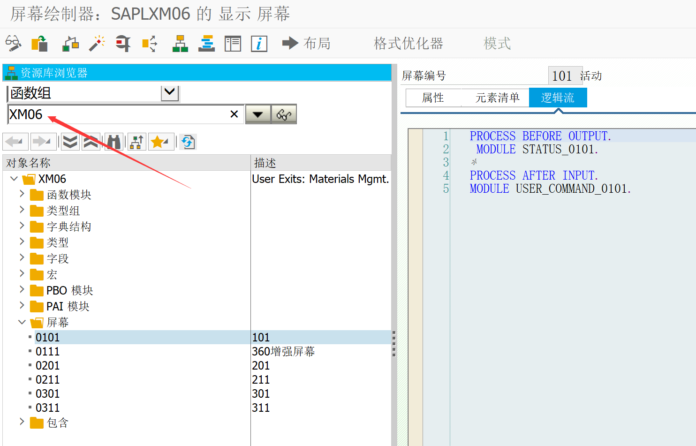Click the binoculars find icon
696x446 pixels.
[x=113, y=142]
